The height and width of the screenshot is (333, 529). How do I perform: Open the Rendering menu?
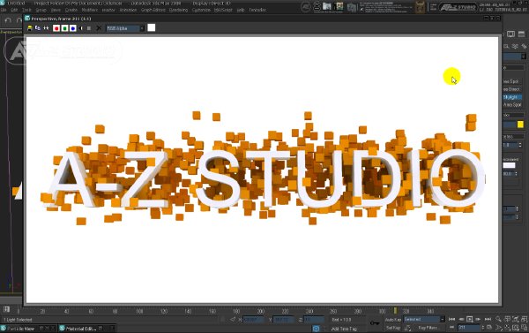pos(178,10)
